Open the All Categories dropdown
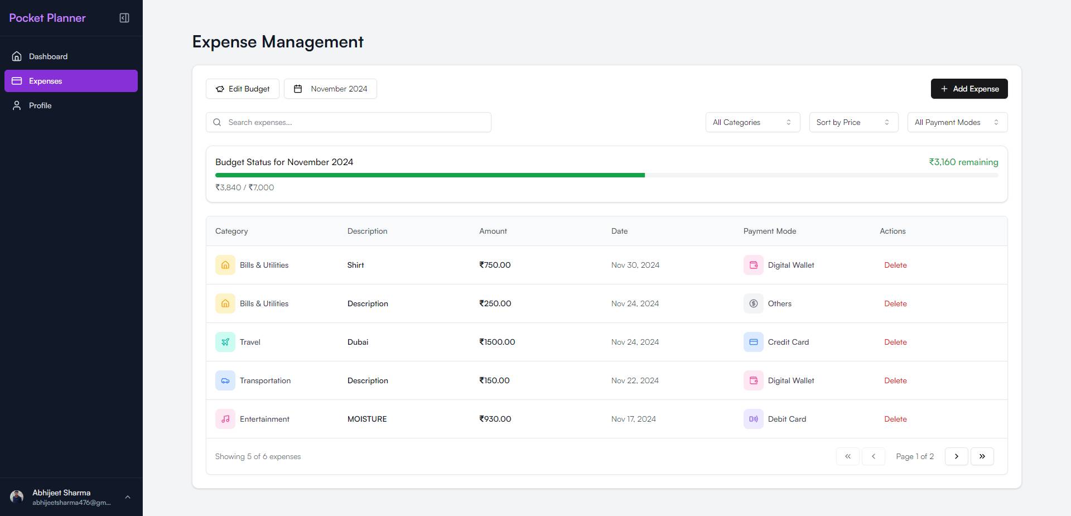The image size is (1071, 516). [x=752, y=122]
